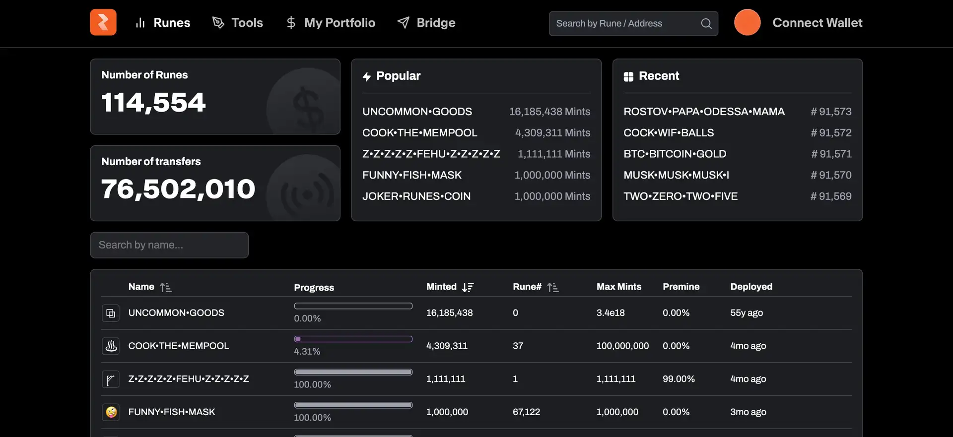
Task: Click the Search by Rune / Address field
Action: pyautogui.click(x=625, y=23)
